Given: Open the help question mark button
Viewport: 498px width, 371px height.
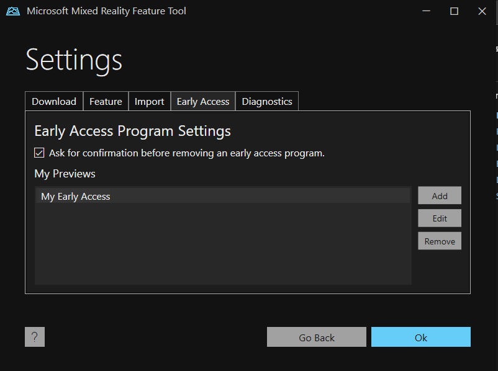Looking at the screenshot, I should (34, 337).
